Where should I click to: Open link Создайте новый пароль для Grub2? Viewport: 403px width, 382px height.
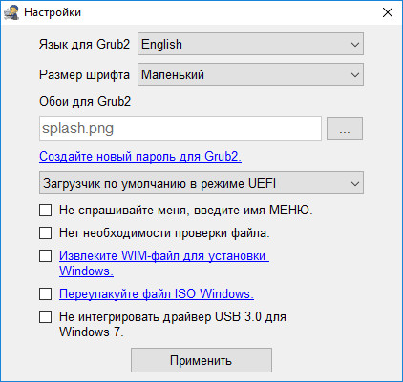[140, 156]
